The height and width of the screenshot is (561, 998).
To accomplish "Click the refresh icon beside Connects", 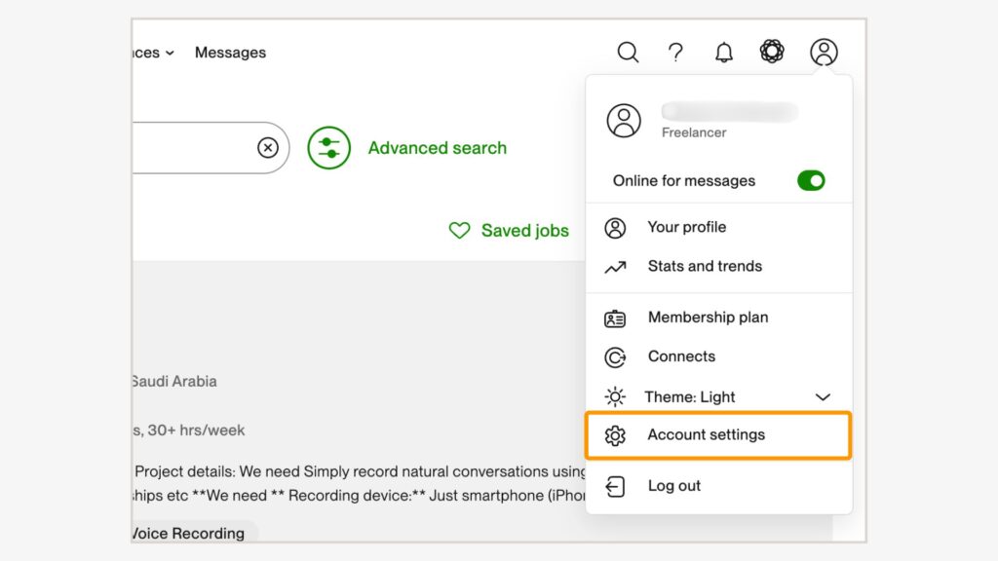I will coord(615,356).
